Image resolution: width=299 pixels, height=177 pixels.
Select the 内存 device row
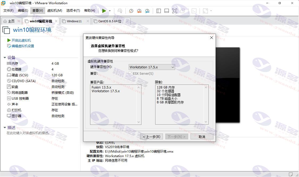pyautogui.click(x=42, y=64)
